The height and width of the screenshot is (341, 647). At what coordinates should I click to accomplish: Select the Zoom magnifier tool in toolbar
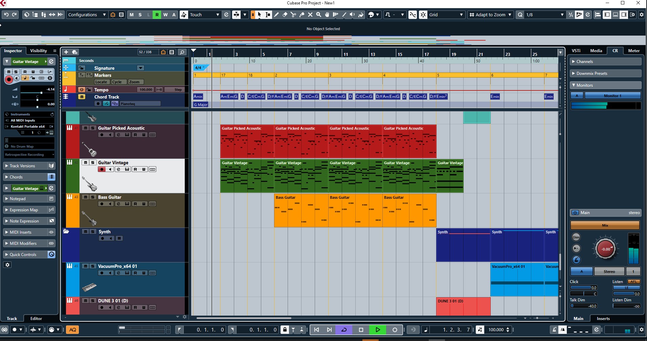click(319, 15)
